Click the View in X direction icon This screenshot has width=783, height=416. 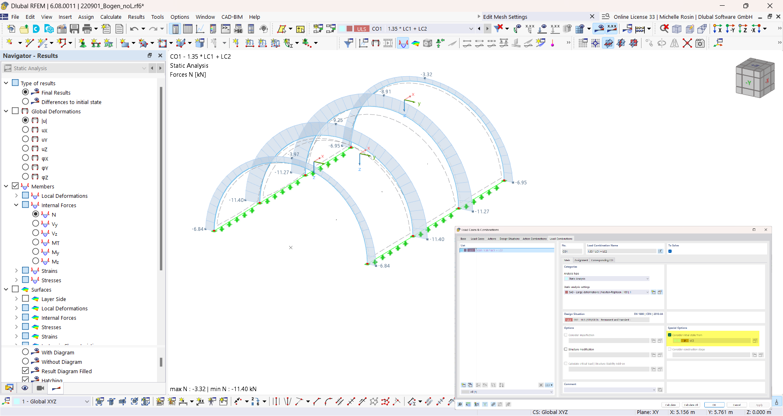(717, 29)
